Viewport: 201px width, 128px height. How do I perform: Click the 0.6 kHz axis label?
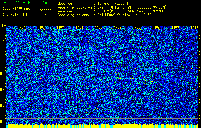pyautogui.click(x=3, y=122)
